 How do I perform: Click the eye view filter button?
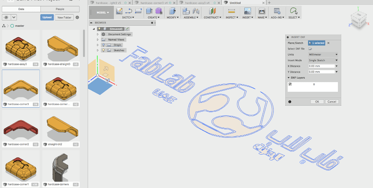click(x=6, y=17)
